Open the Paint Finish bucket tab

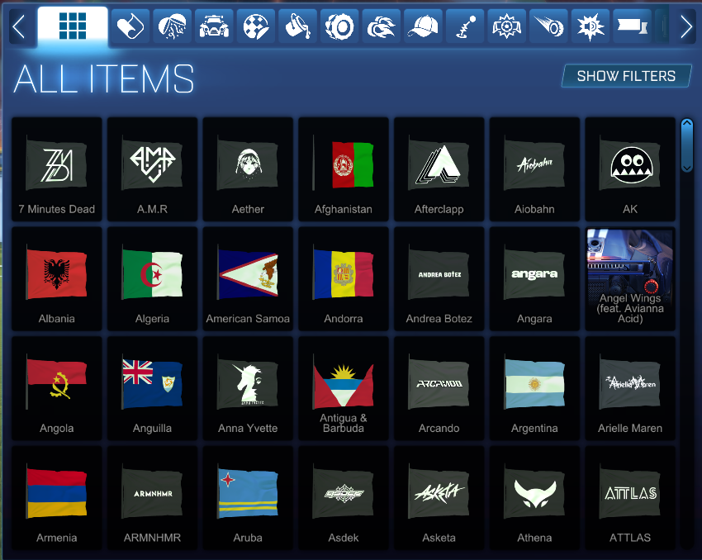coord(297,26)
